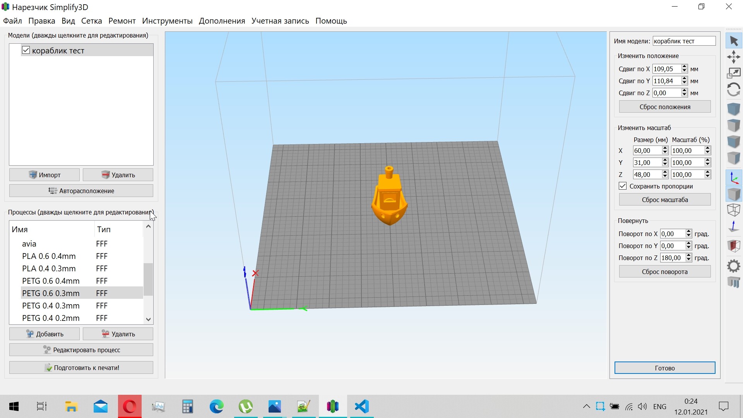Switch to front view cube icon

pyautogui.click(x=734, y=142)
